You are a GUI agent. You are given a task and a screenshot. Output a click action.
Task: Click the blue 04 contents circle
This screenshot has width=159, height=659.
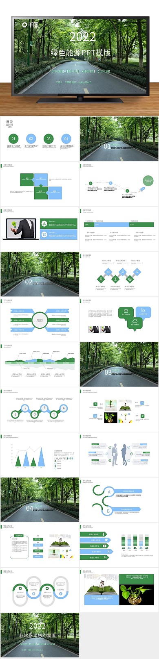pyautogui.click(x=66, y=139)
